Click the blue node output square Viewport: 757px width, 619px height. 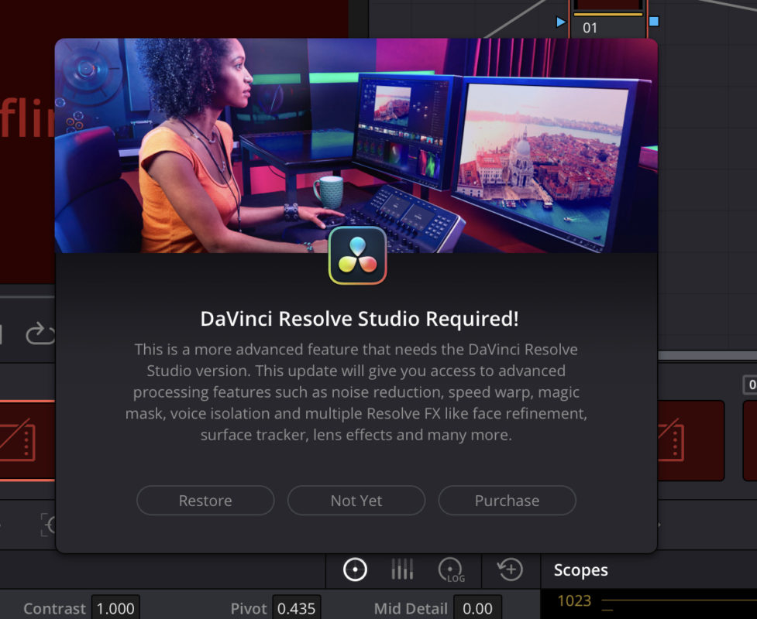[654, 21]
